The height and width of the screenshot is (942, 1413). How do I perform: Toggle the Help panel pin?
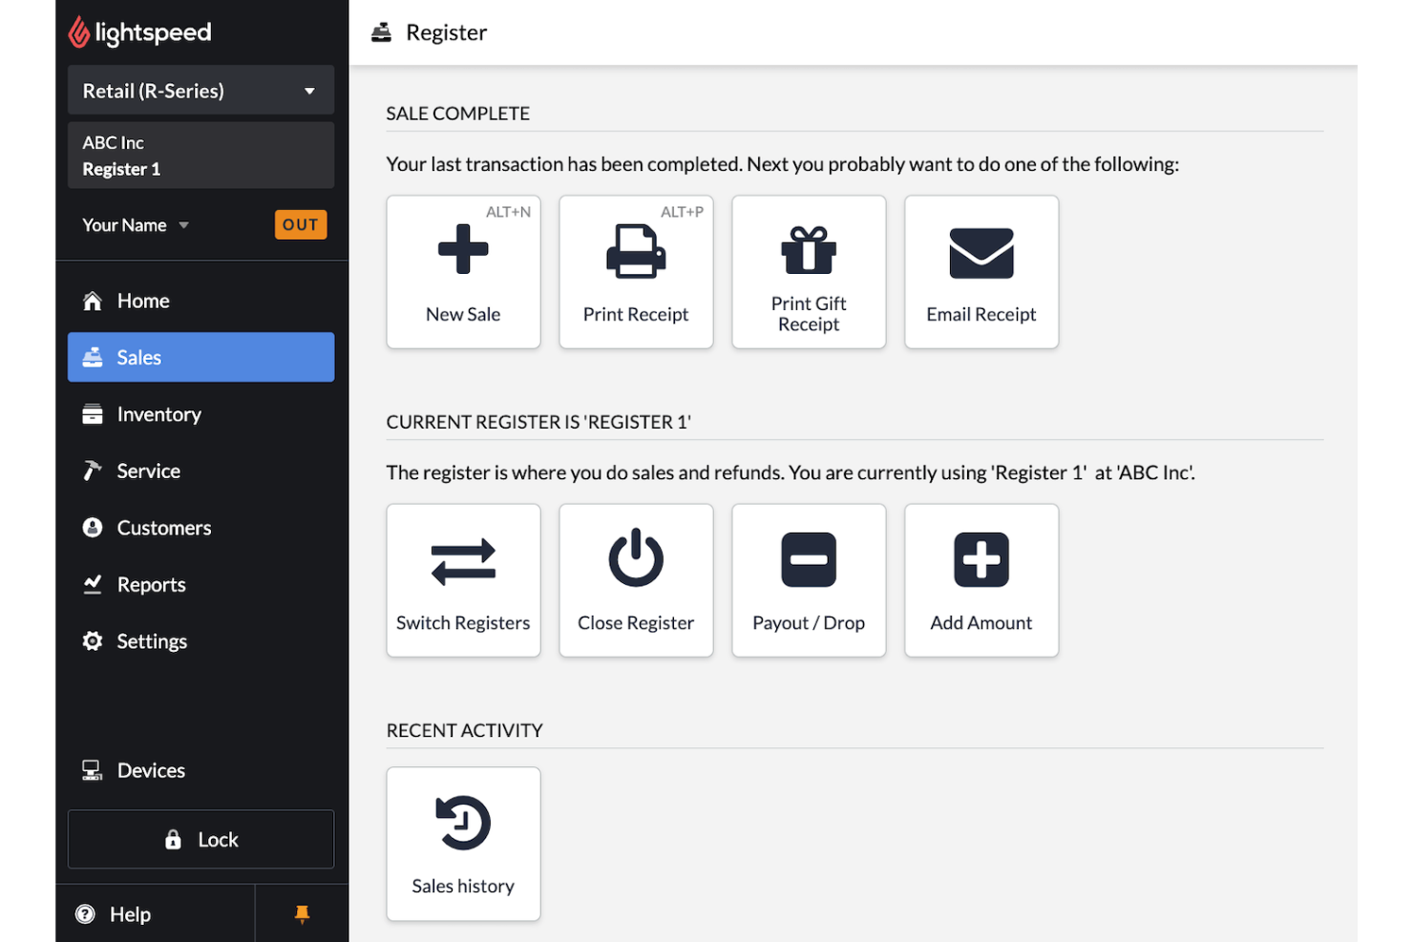(302, 913)
